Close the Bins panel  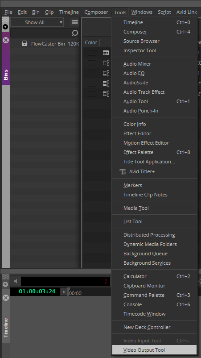pyautogui.click(x=6, y=40)
